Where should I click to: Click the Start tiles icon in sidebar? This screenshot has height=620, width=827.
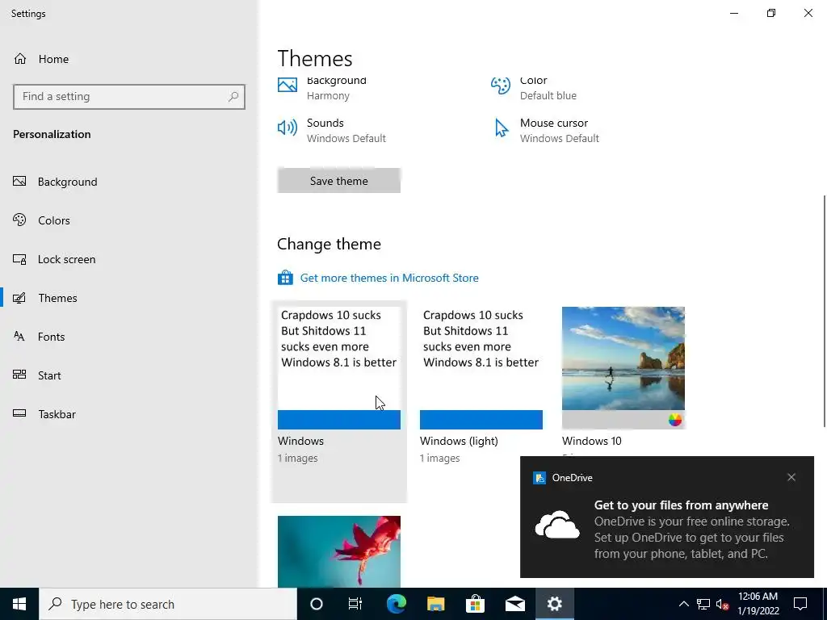(x=19, y=375)
